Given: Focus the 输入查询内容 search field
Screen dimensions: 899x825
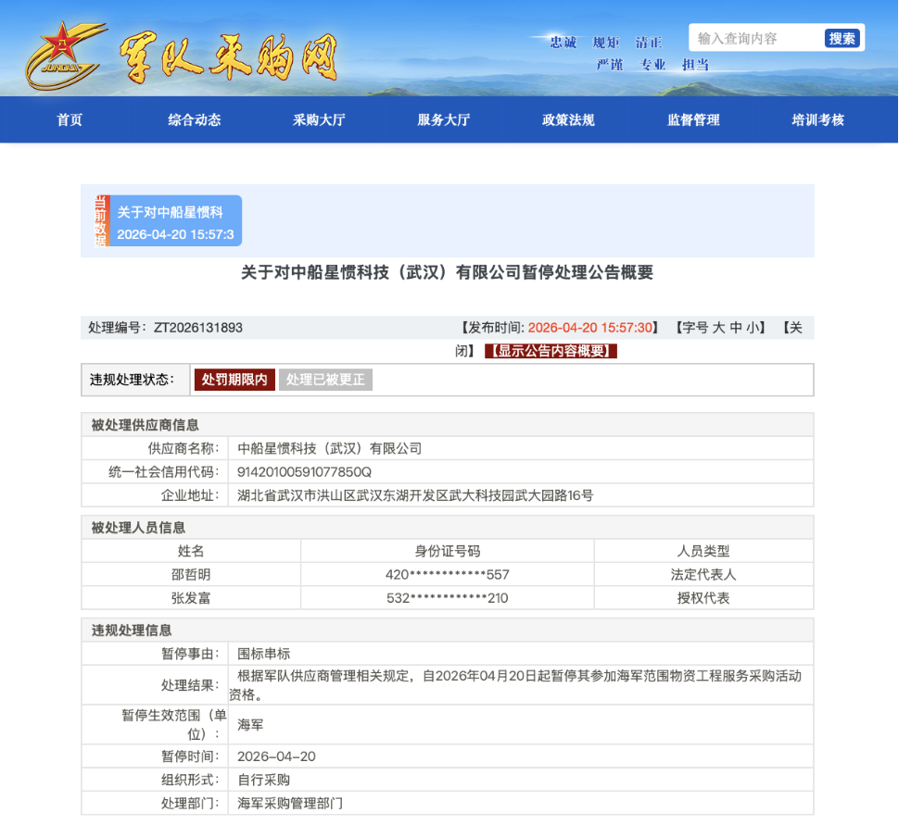Looking at the screenshot, I should coord(754,39).
